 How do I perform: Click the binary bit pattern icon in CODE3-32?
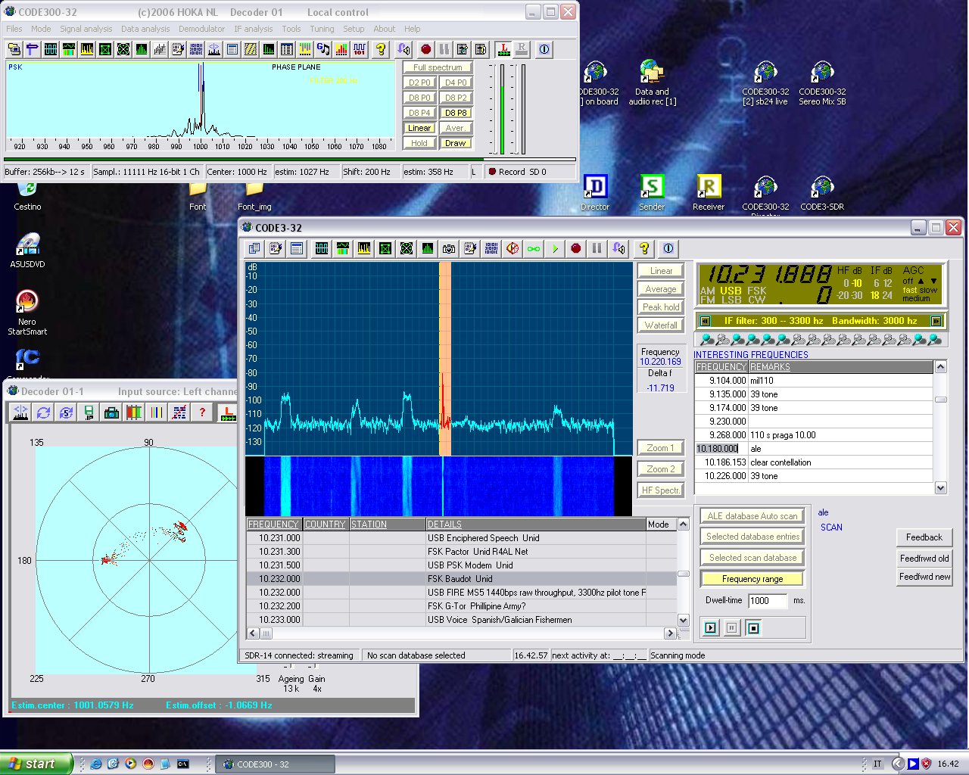[491, 248]
